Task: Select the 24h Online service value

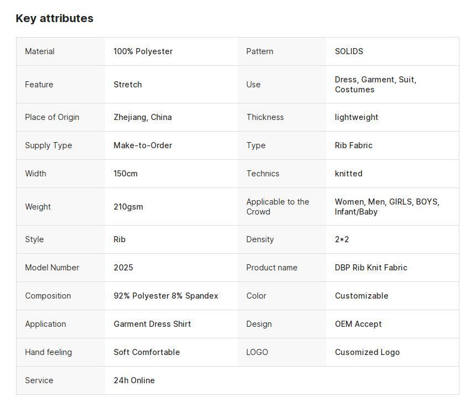Action: (134, 380)
